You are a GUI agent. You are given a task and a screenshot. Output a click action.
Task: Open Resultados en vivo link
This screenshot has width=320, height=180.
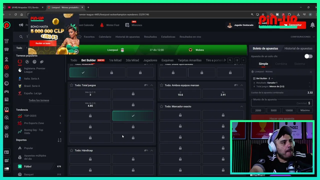(190, 37)
